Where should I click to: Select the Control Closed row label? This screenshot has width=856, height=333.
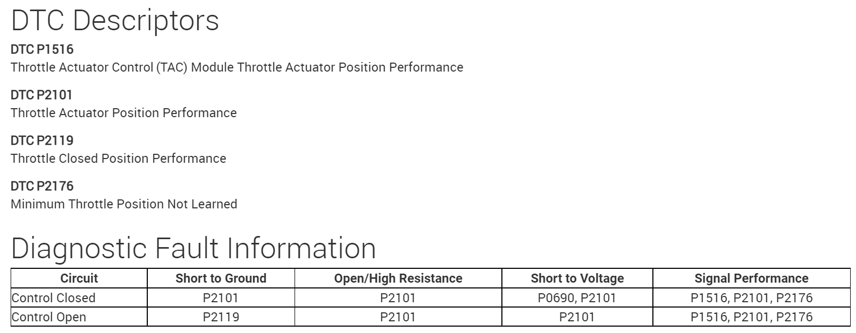tap(53, 298)
